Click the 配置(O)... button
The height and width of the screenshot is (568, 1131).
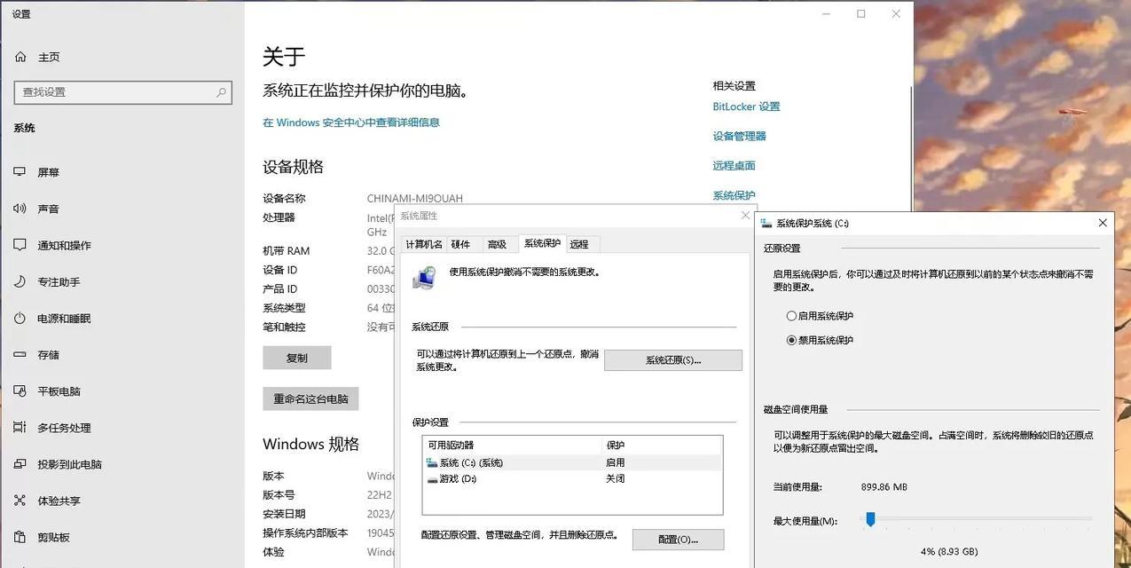[x=678, y=540]
